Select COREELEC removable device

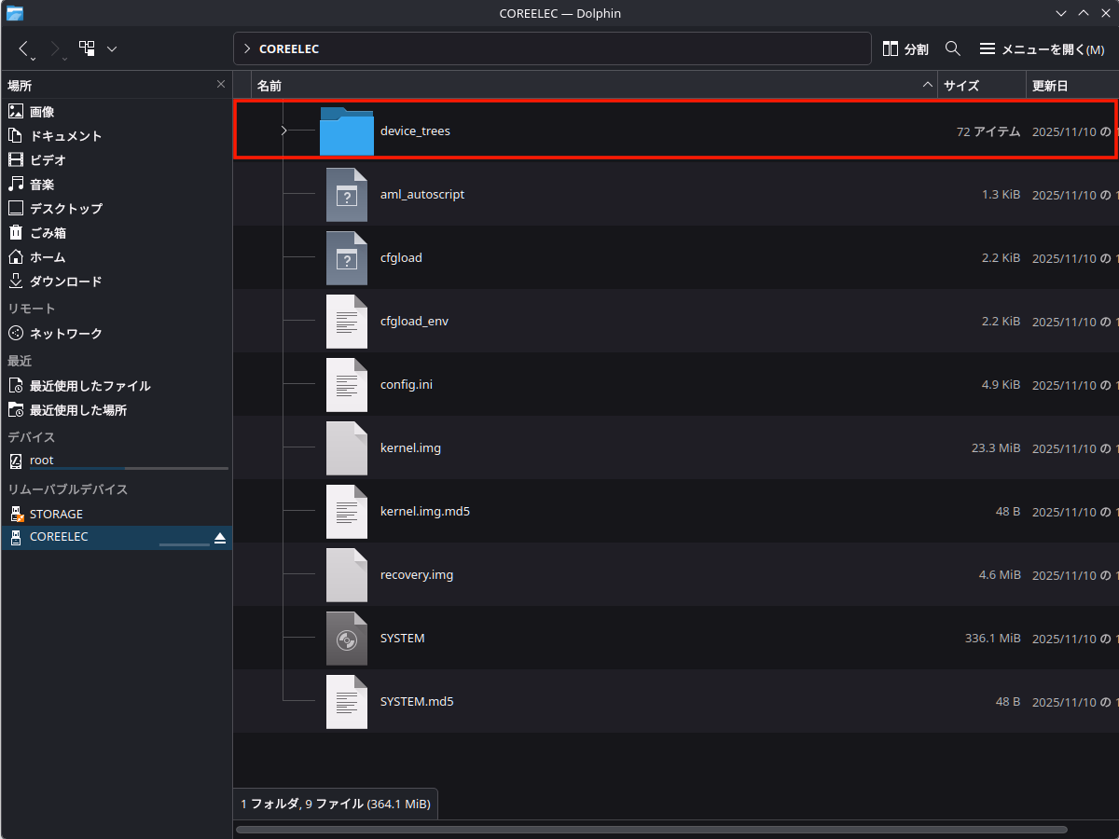[x=117, y=537]
